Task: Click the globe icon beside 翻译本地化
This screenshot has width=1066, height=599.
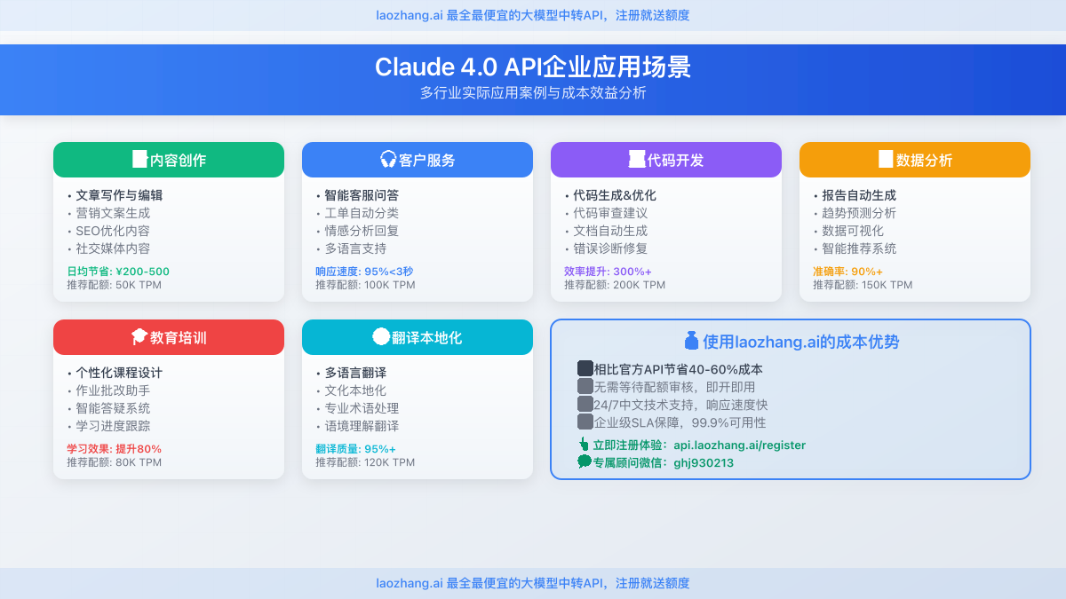Action: pos(381,337)
